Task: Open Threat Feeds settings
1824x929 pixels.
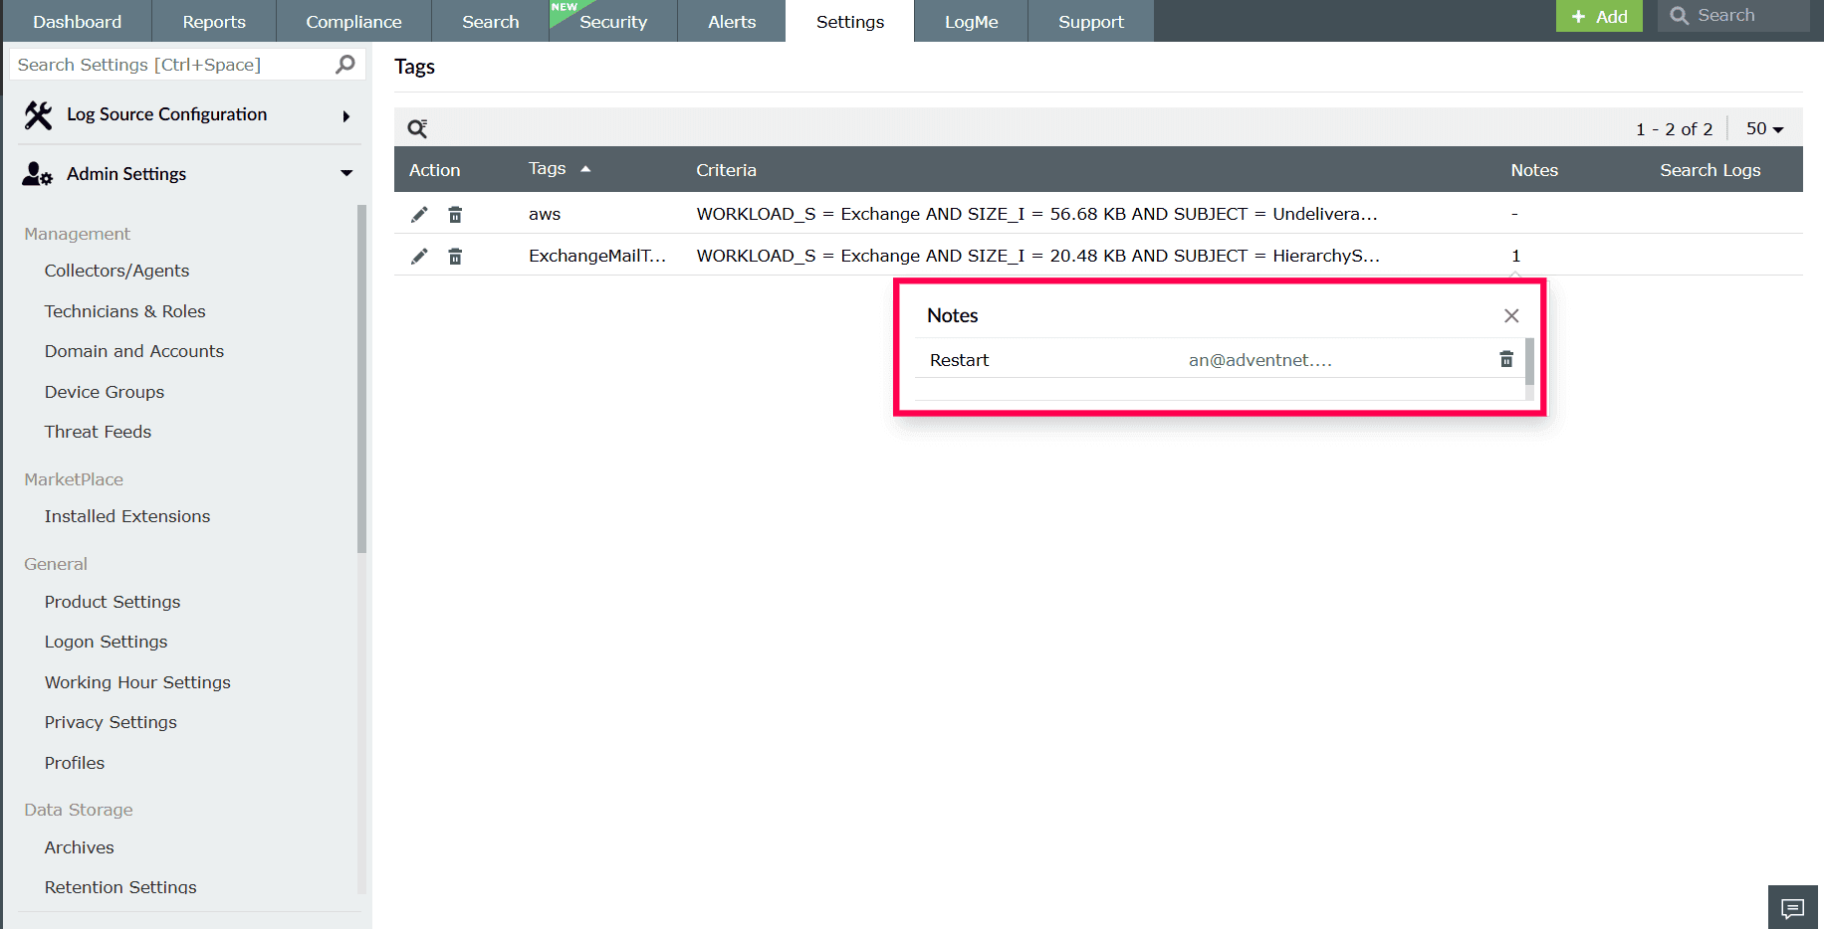Action: click(x=98, y=432)
